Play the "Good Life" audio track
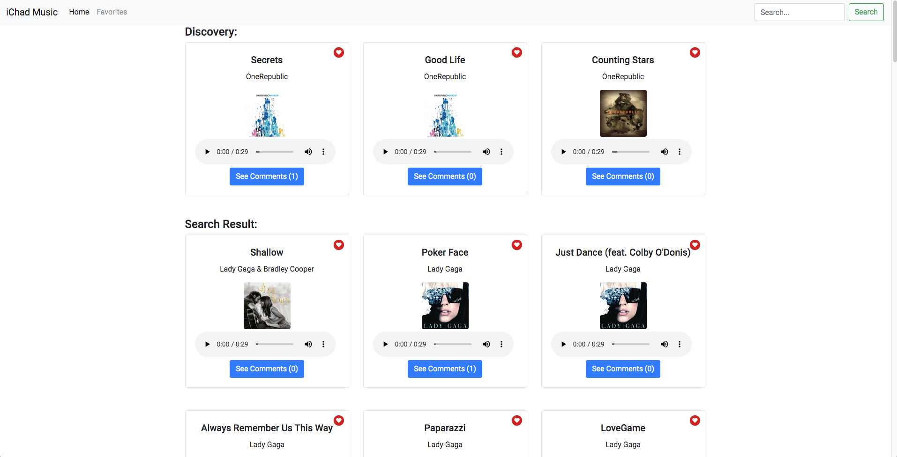 click(385, 151)
